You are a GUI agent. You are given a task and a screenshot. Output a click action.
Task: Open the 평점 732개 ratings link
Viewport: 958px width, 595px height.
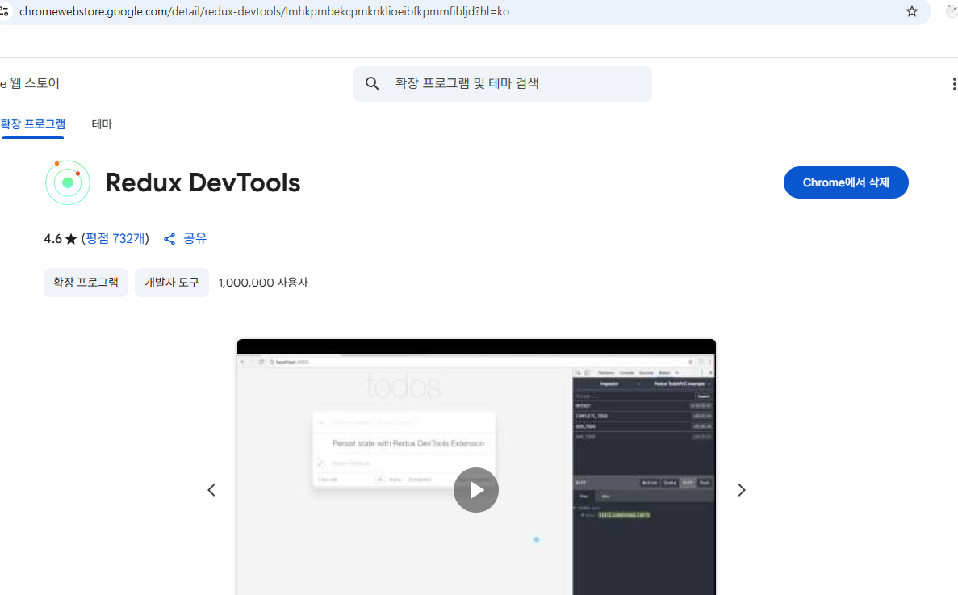click(115, 238)
